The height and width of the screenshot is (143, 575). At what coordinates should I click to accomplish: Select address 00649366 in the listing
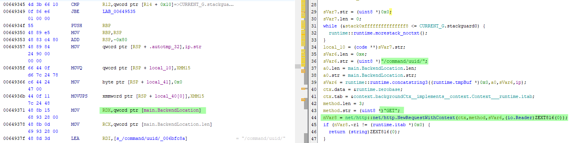14,82
